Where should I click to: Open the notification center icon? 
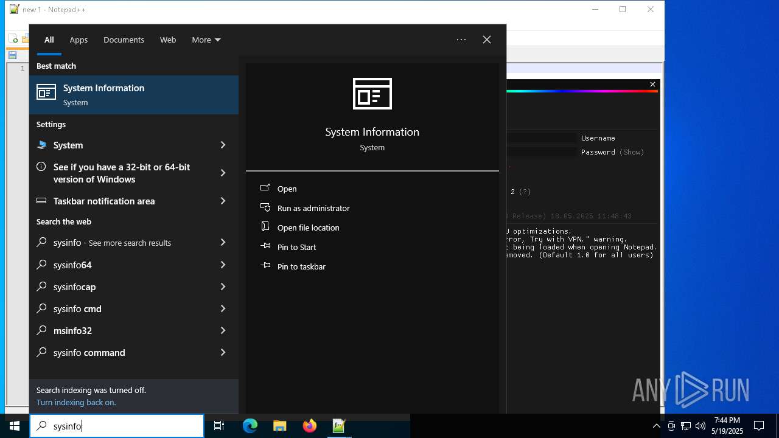[759, 426]
